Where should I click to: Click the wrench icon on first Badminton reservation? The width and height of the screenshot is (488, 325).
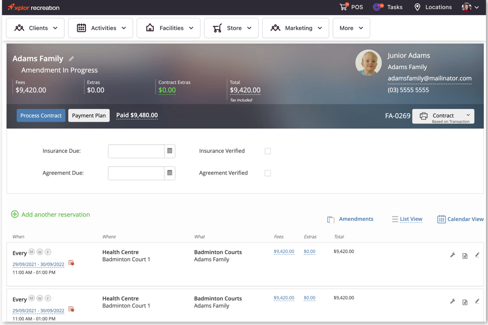(452, 255)
